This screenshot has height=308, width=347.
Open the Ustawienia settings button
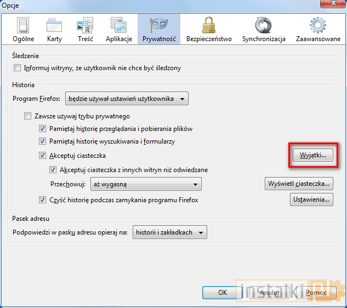[311, 199]
